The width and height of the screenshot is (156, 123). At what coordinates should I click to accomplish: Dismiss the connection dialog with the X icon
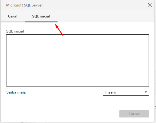(x=150, y=5)
